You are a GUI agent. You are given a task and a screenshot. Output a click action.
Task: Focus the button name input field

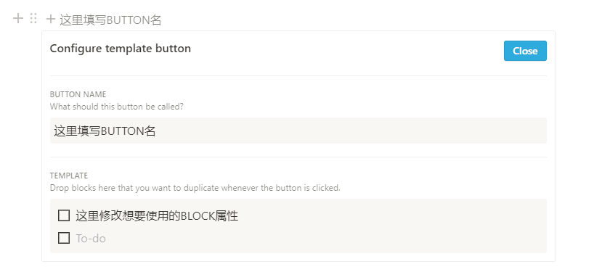(298, 131)
